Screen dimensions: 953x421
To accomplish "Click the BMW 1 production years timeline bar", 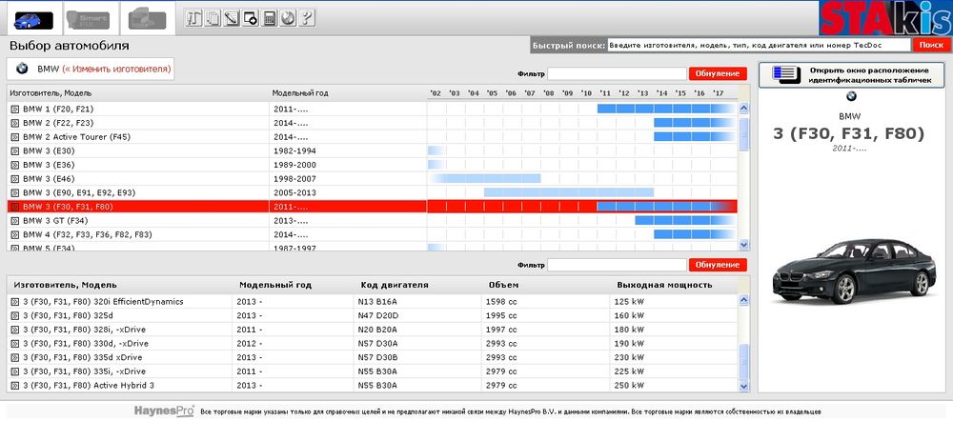I will (667, 109).
